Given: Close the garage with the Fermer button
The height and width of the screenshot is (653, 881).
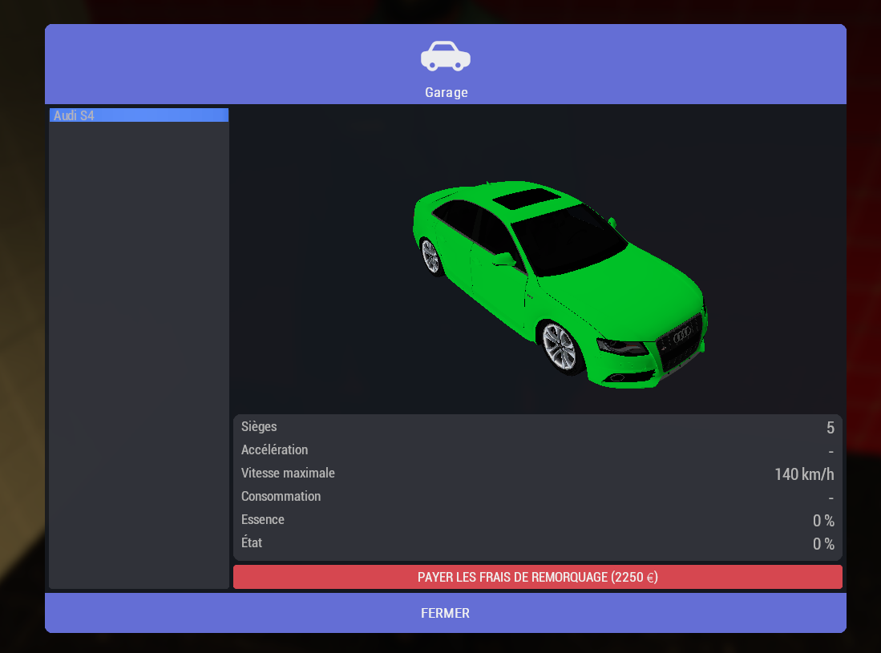Looking at the screenshot, I should pyautogui.click(x=445, y=613).
